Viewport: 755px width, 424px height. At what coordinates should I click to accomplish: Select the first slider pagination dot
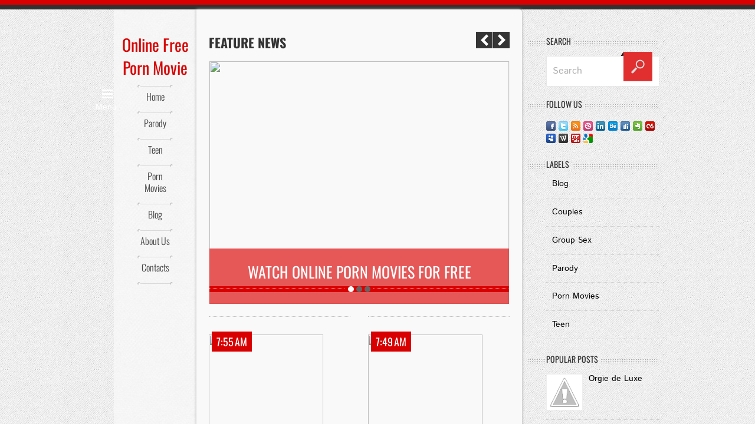tap(351, 289)
